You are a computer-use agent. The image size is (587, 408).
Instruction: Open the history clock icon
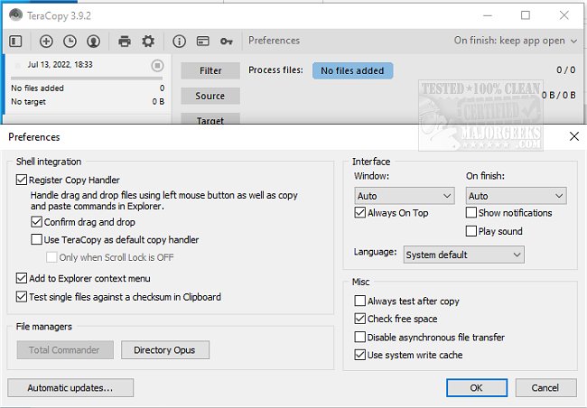70,41
